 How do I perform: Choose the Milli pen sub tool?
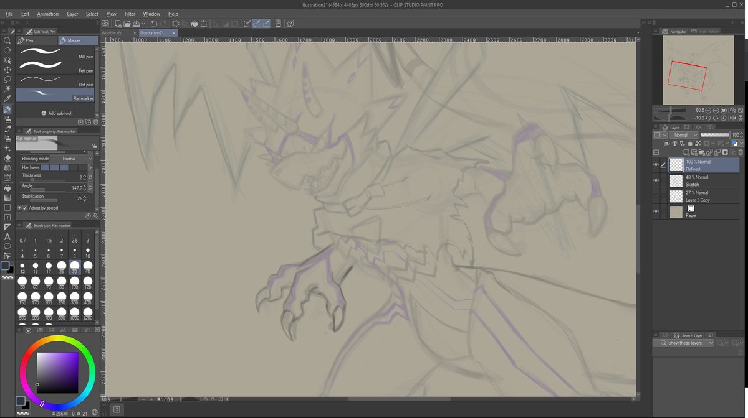click(55, 53)
